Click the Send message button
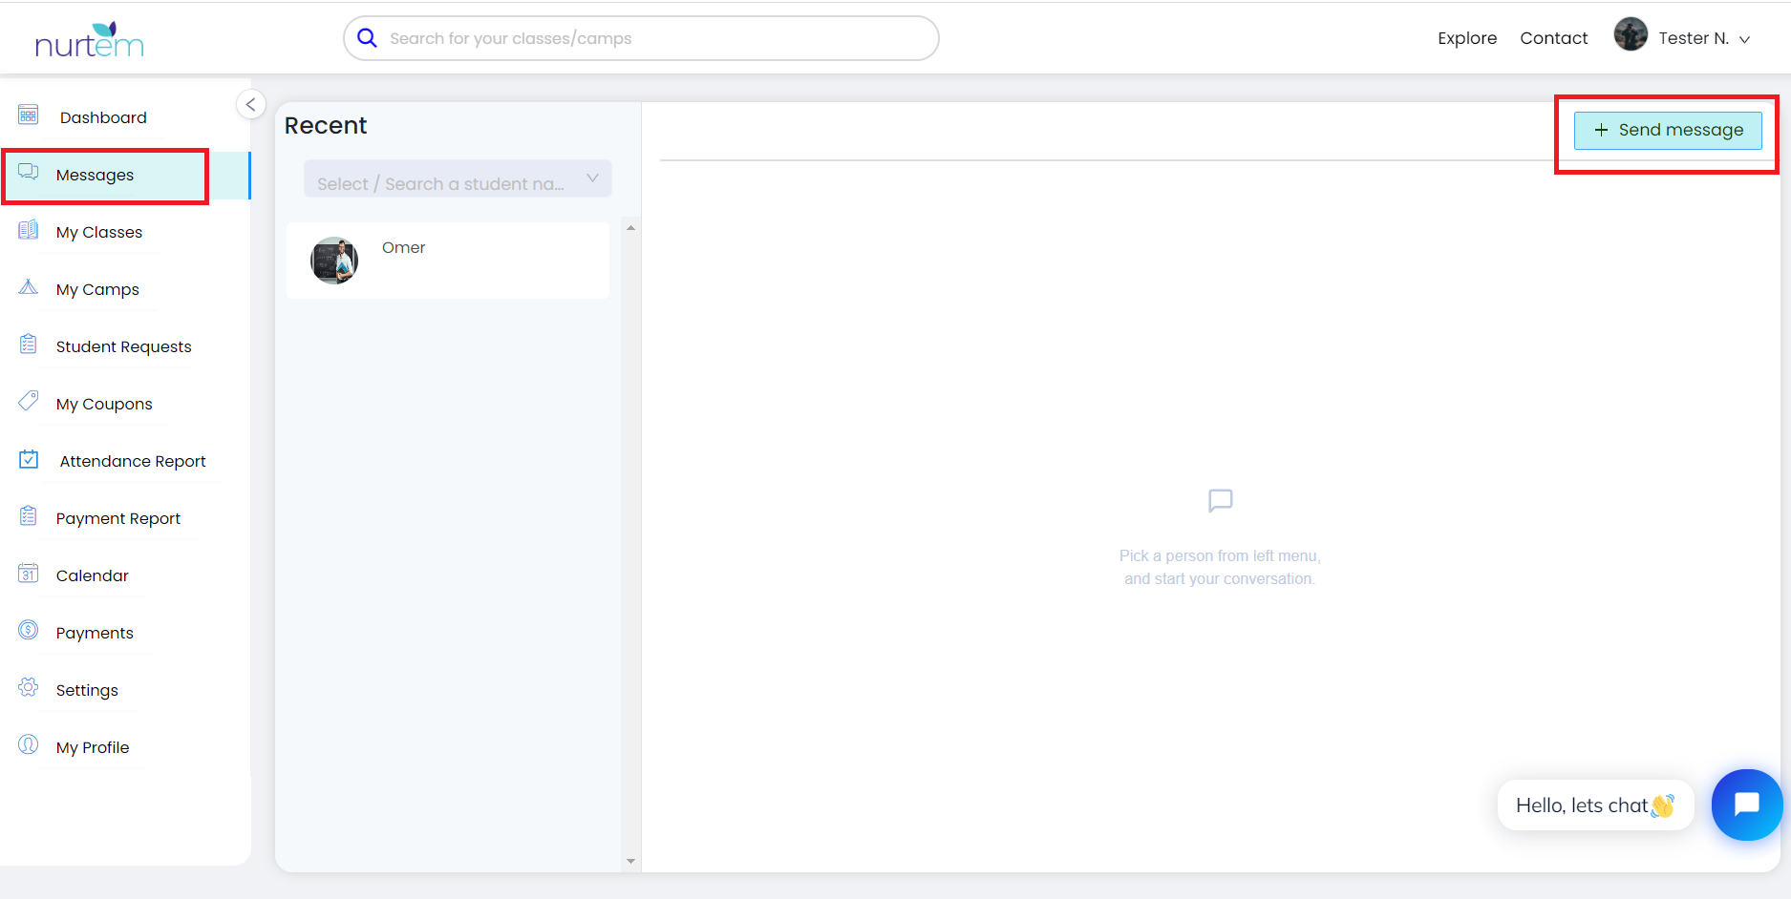 (x=1667, y=130)
